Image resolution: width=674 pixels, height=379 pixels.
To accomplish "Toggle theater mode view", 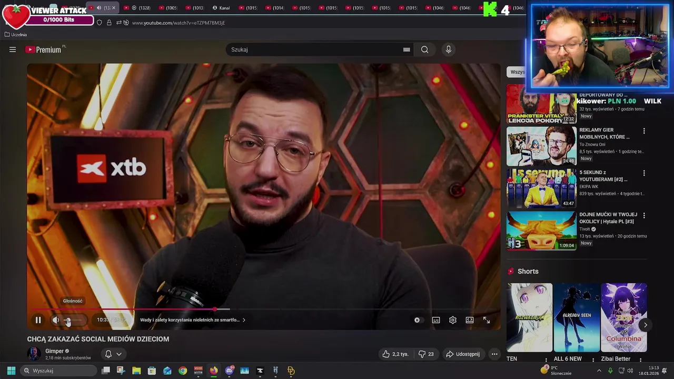I will tap(470, 320).
